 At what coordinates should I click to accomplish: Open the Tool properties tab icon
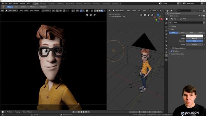166,23
